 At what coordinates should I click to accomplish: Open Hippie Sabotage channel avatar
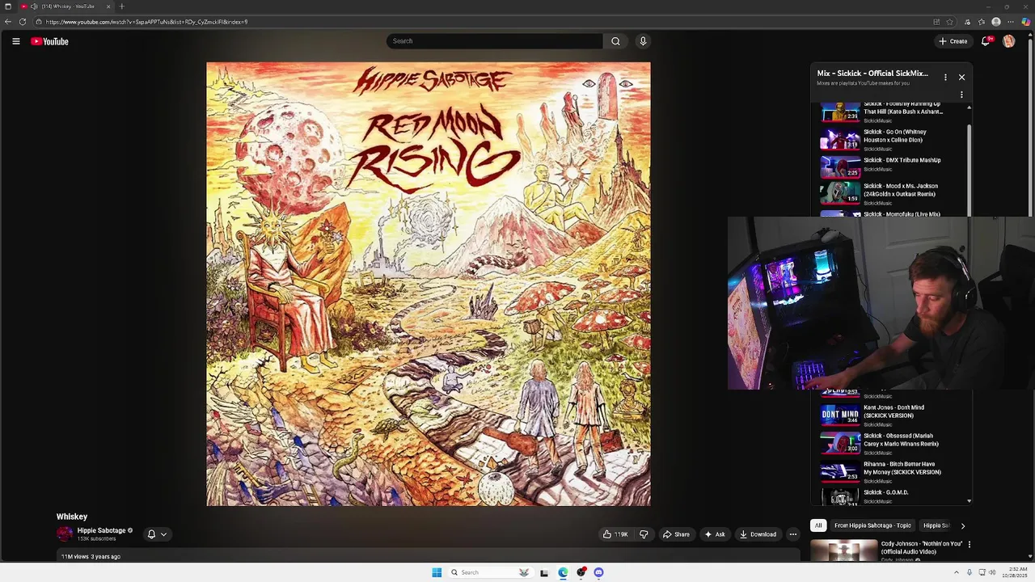coord(65,533)
